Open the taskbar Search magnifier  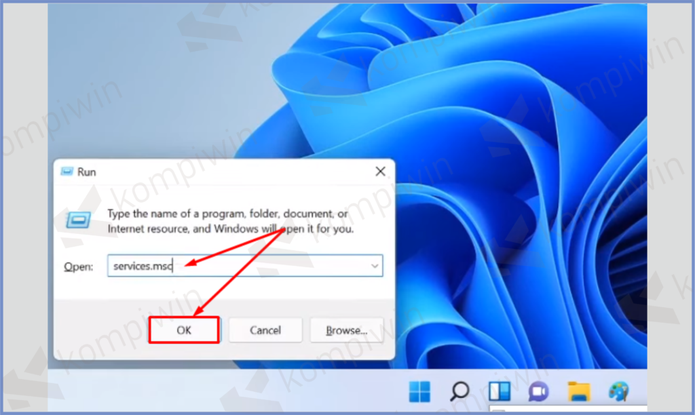[459, 391]
